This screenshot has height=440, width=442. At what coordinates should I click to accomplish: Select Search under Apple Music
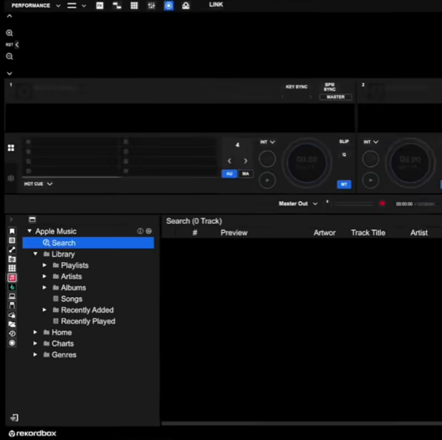pyautogui.click(x=88, y=242)
